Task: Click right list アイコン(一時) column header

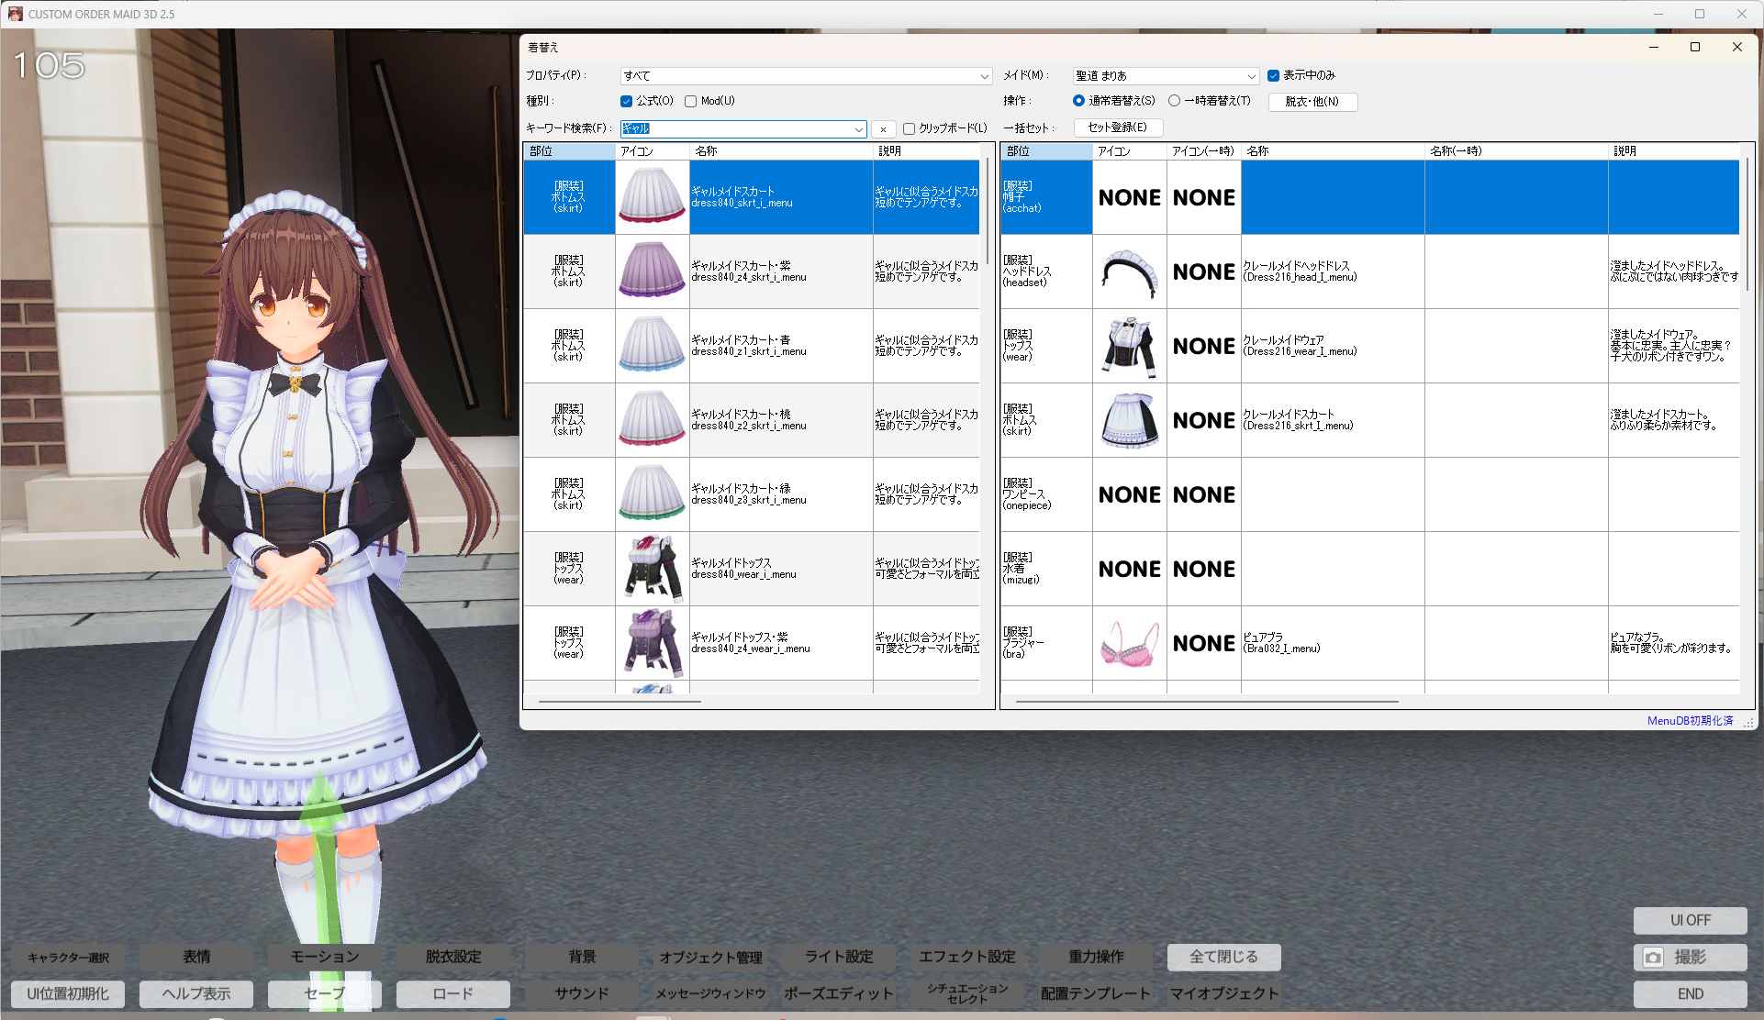Action: pos(1204,151)
